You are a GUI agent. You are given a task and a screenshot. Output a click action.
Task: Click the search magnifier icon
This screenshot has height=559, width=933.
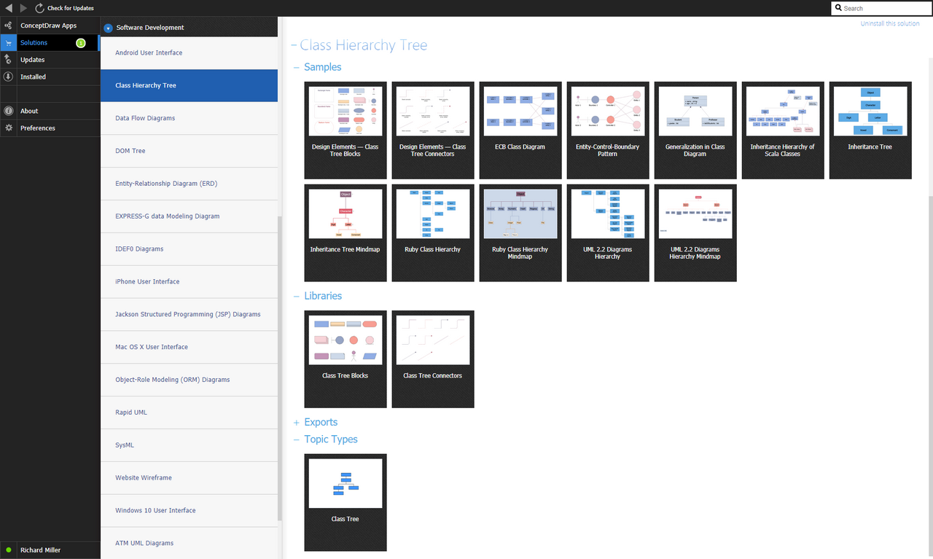[x=838, y=8]
